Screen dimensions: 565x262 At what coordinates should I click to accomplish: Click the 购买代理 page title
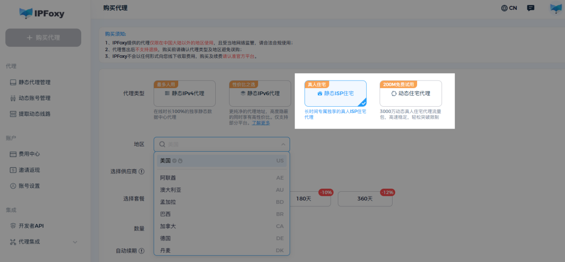[115, 8]
